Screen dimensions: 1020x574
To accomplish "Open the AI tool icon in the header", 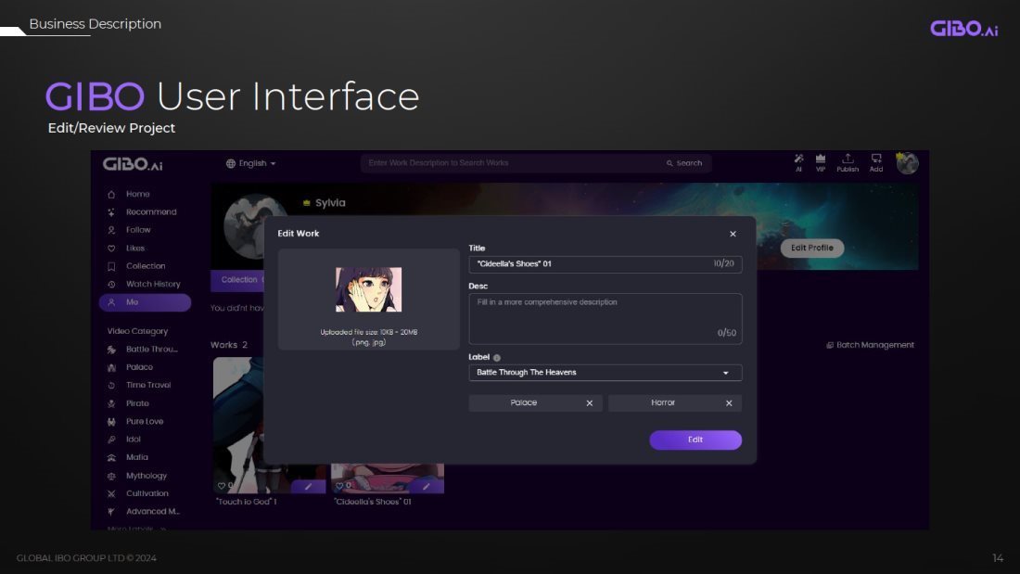I will pos(798,159).
